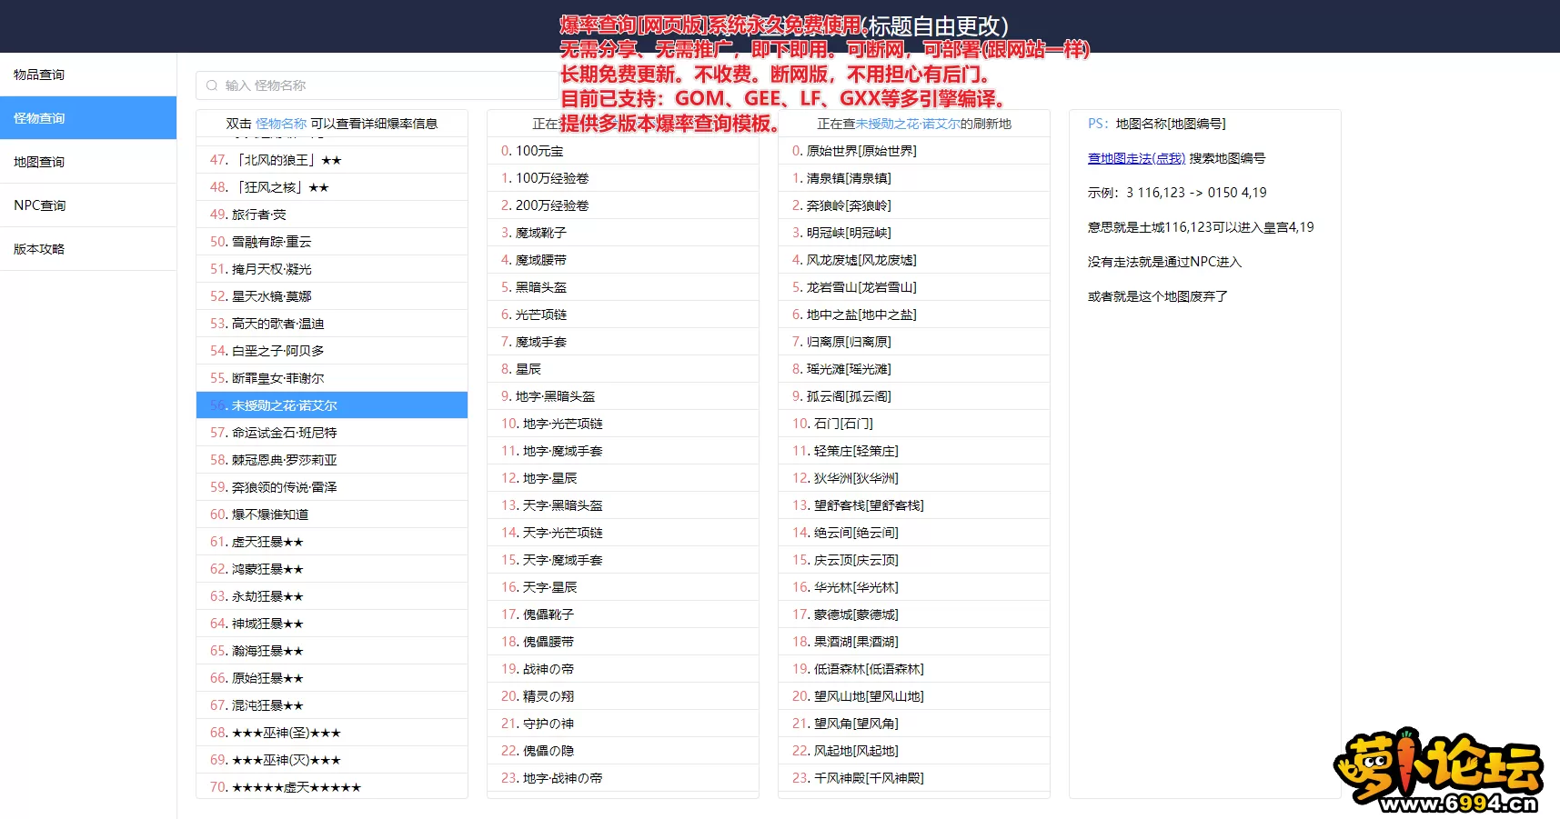
Task: Select spawn map 13. 望舒客栈[望舒客栈]
Action: (914, 505)
